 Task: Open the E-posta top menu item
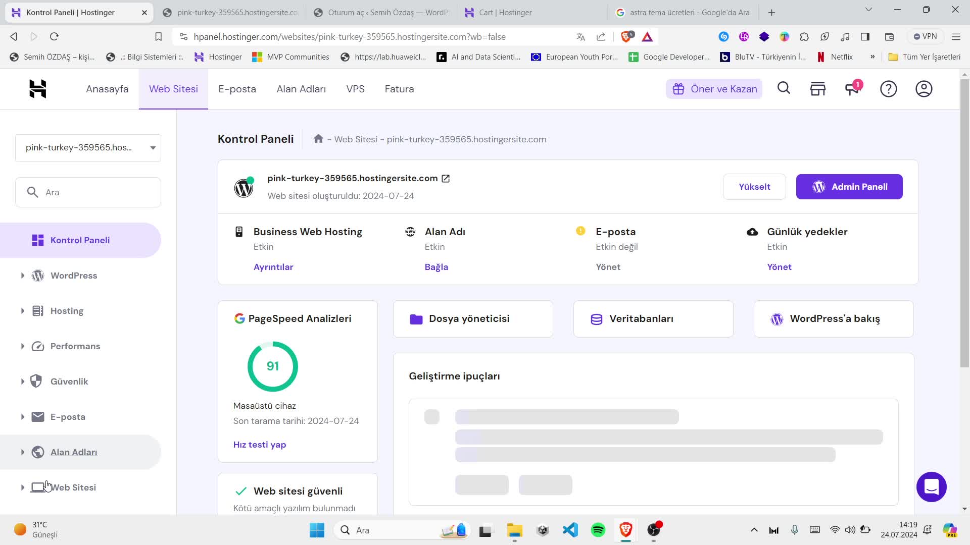pyautogui.click(x=237, y=89)
